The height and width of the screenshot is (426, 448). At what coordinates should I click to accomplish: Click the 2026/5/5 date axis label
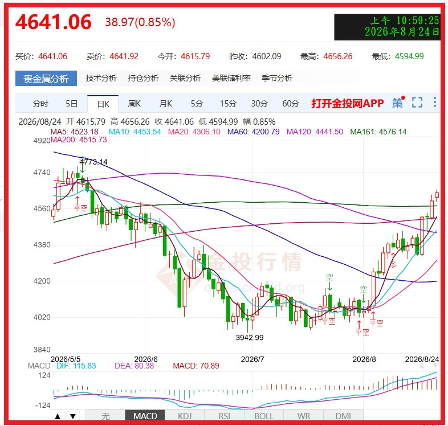click(66, 359)
